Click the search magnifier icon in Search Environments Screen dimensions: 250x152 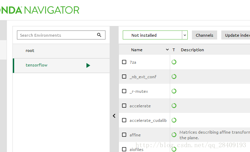[99, 35]
